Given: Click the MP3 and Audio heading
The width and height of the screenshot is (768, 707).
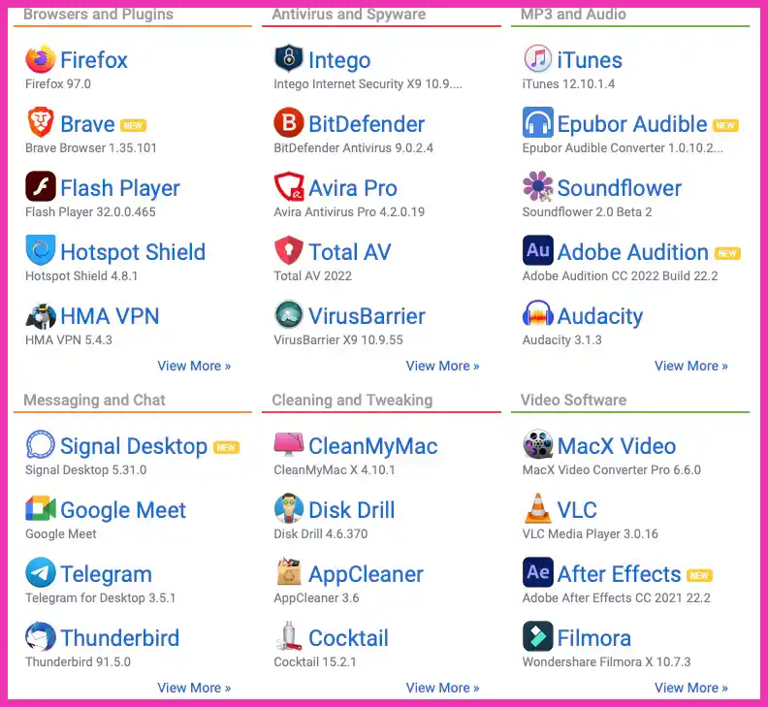Looking at the screenshot, I should click(x=573, y=14).
